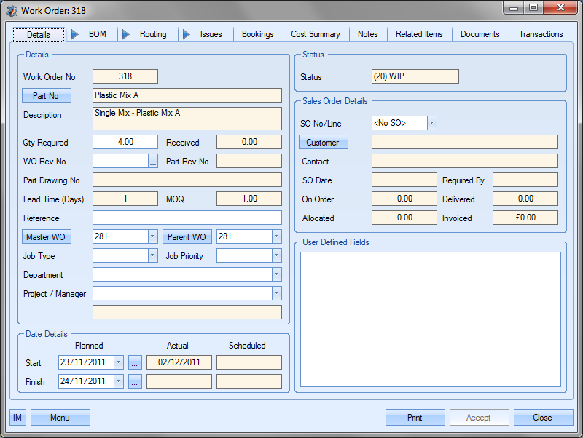Click the arrow icon before the Routing tab
This screenshot has height=438, width=583.
[x=126, y=34]
